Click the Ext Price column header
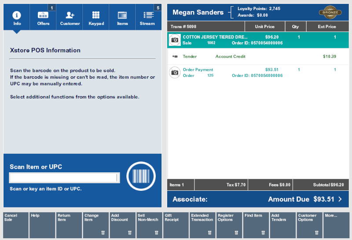The image size is (352, 240). 327,26
